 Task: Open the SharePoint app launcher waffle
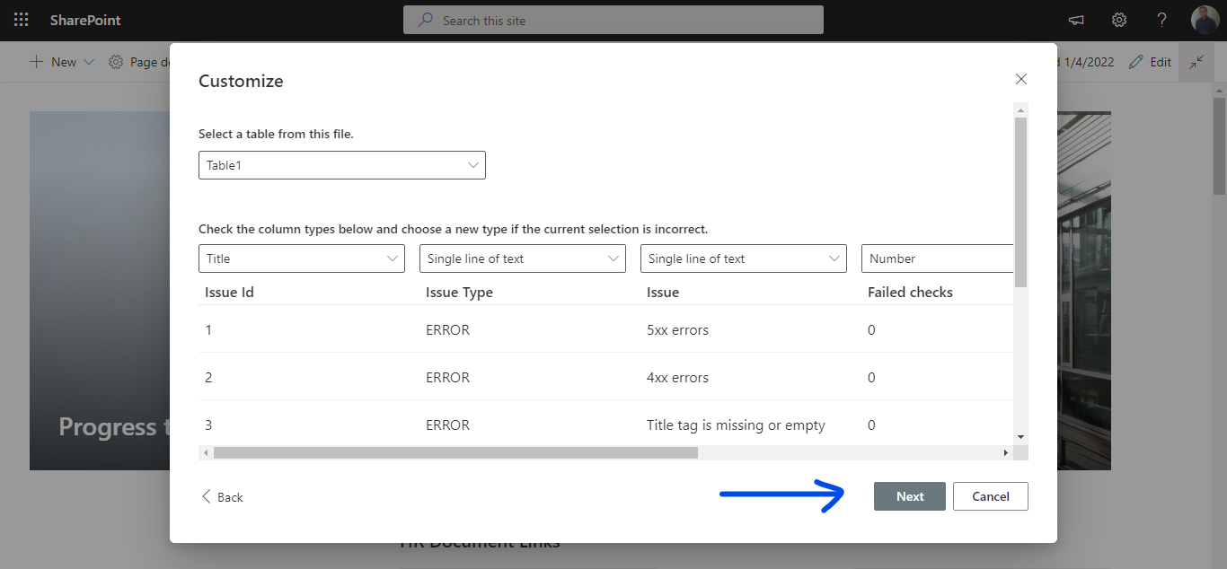[x=21, y=20]
